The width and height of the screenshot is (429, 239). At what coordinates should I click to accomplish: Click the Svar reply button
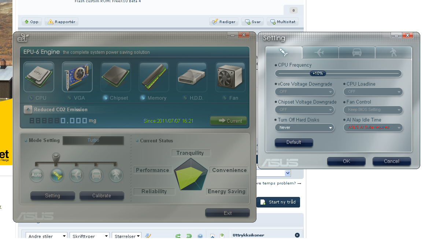click(x=252, y=22)
